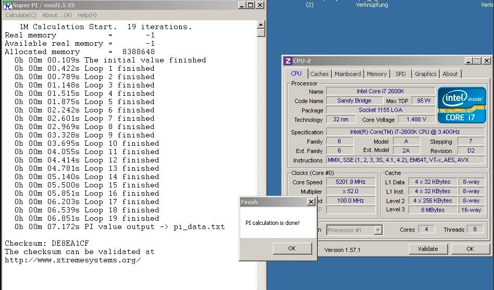Switch to the About tab in CPU-Z

(x=450, y=74)
